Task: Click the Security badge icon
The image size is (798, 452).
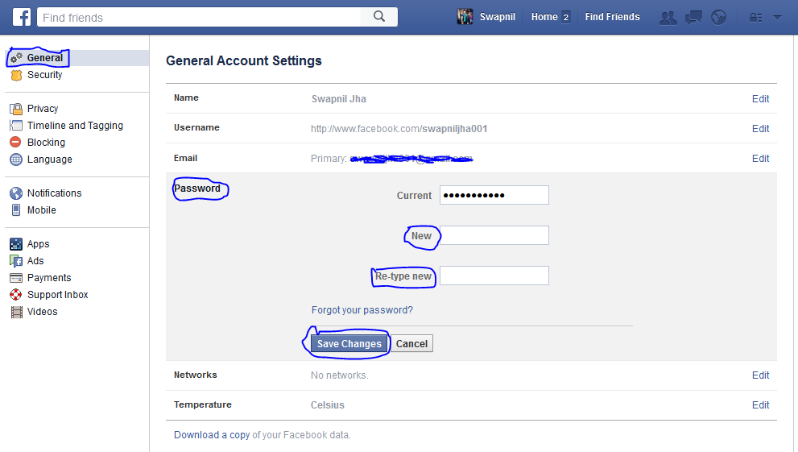Action: pos(16,75)
